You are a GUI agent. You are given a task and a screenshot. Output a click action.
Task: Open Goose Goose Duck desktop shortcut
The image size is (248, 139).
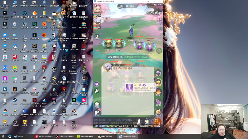[24, 48]
